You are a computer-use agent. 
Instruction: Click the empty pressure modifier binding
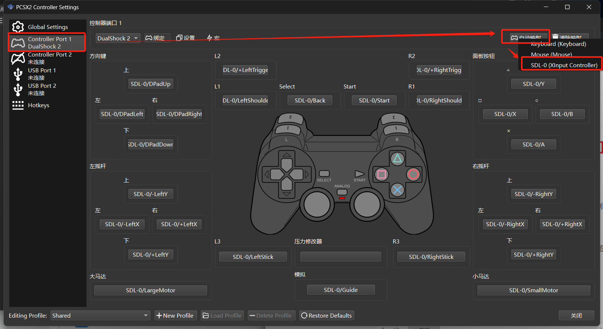click(x=341, y=257)
